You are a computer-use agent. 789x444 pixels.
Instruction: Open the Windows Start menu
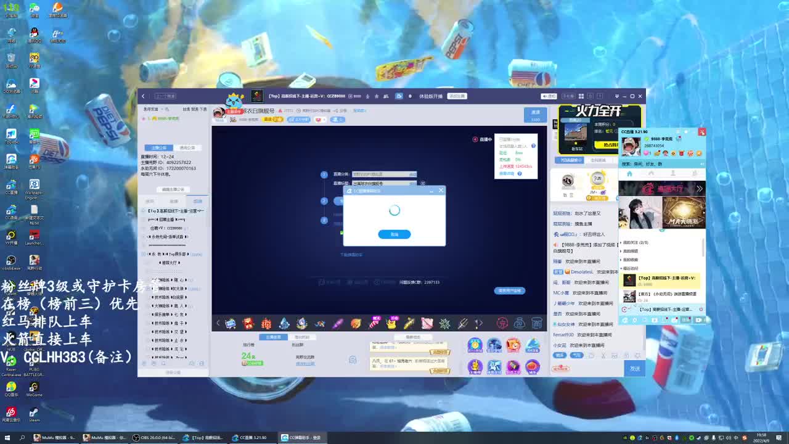pyautogui.click(x=7, y=438)
